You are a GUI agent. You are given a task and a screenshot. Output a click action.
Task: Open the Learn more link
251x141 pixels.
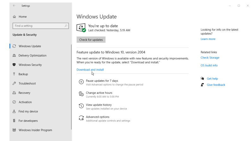coord(208,39)
